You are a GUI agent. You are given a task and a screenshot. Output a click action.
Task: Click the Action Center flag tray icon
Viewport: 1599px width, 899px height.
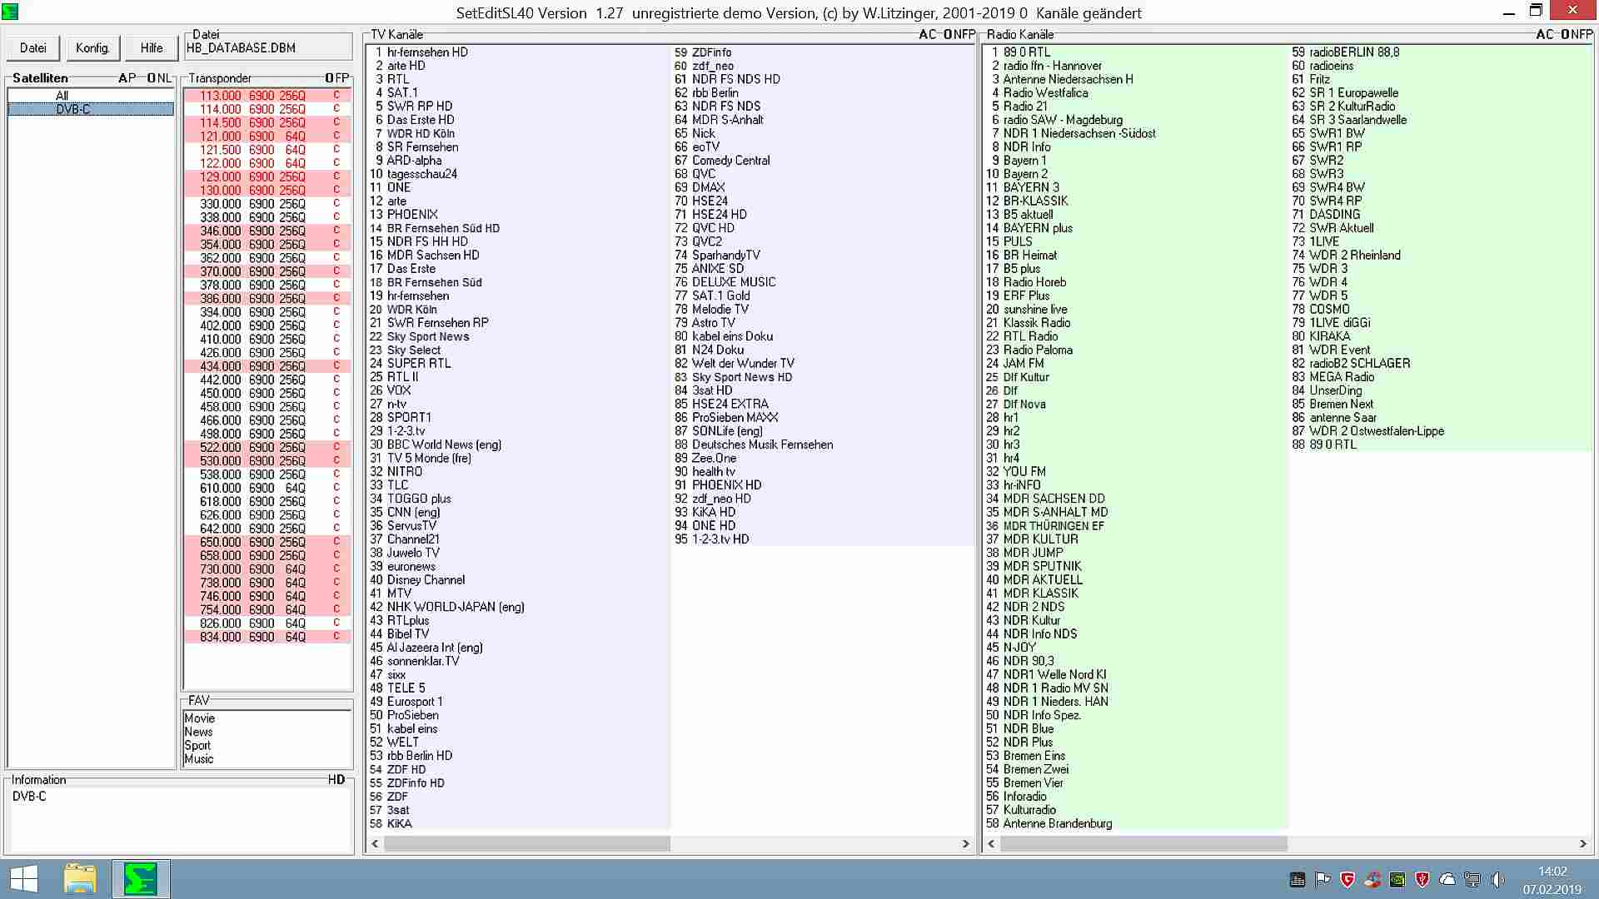(x=1323, y=880)
